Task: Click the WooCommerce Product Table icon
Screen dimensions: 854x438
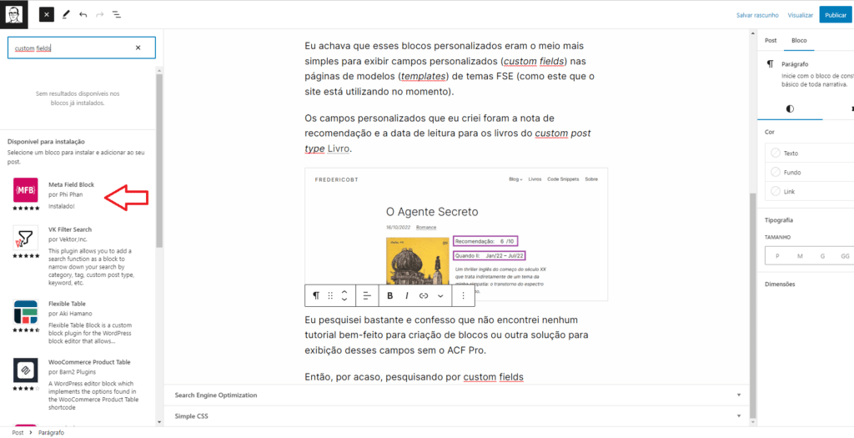Action: click(26, 370)
